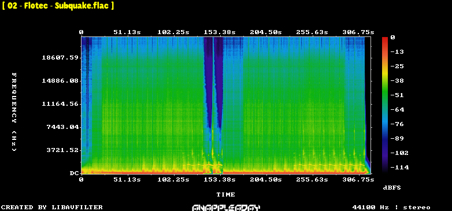
Task: Click the 18607.59 frequency axis label
Action: pos(60,58)
